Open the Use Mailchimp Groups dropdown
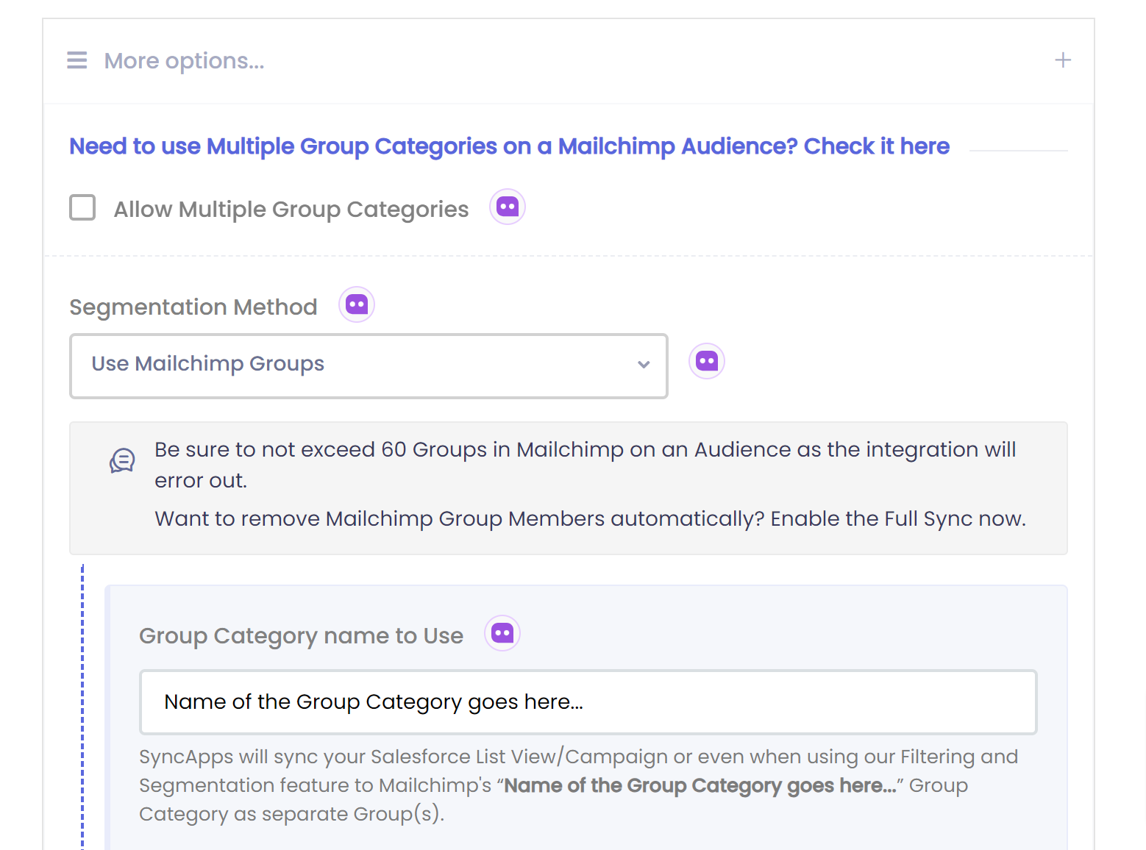Screen dimensions: 1146x850 tap(369, 366)
